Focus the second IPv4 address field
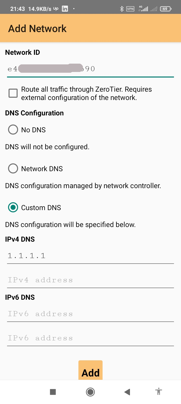The width and height of the screenshot is (181, 404). pyautogui.click(x=90, y=280)
